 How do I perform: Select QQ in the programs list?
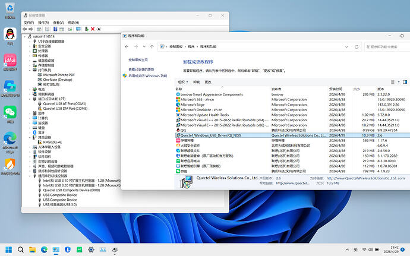pyautogui.click(x=292, y=130)
